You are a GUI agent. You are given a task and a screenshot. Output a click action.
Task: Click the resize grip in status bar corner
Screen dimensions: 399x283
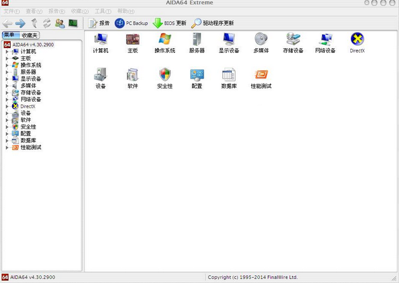(394, 278)
